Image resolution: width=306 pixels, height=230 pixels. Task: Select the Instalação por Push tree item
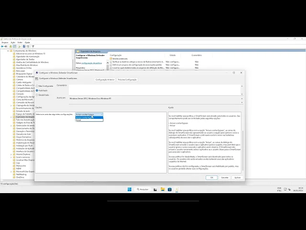pos(24,146)
